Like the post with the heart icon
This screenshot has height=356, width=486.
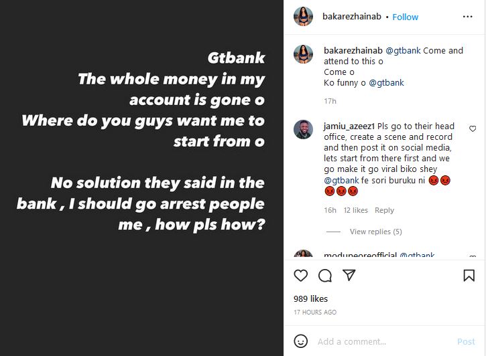pos(301,275)
